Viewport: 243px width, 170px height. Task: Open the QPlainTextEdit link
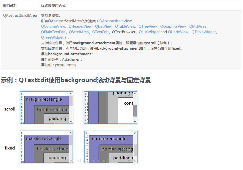tap(53, 32)
